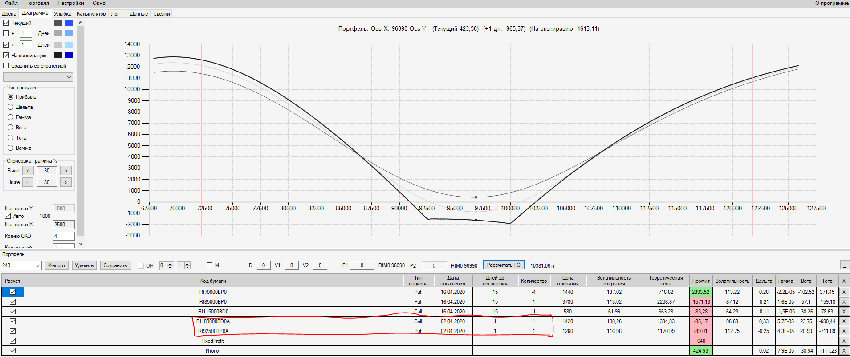Screen dimensions: 850x357
Task: Remove the RI115000BD0 row with X
Action: 843,312
